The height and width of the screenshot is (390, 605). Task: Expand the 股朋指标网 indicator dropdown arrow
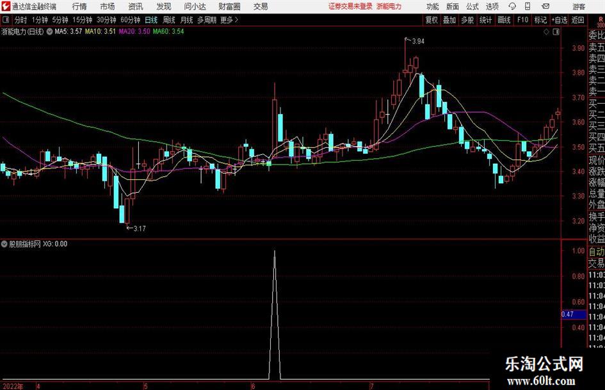click(4, 243)
